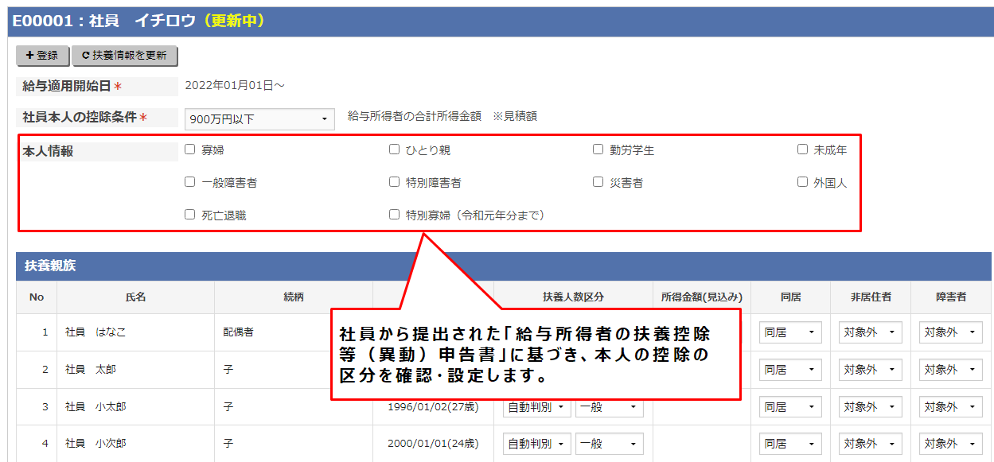994x462 pixels.
Task: Check the 一般障害者 option
Action: coord(189,181)
